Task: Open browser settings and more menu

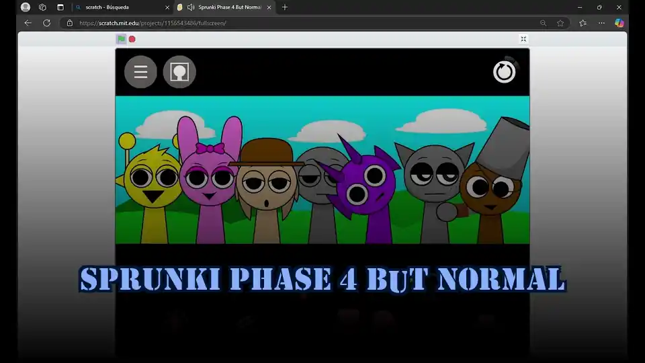Action: click(x=601, y=23)
